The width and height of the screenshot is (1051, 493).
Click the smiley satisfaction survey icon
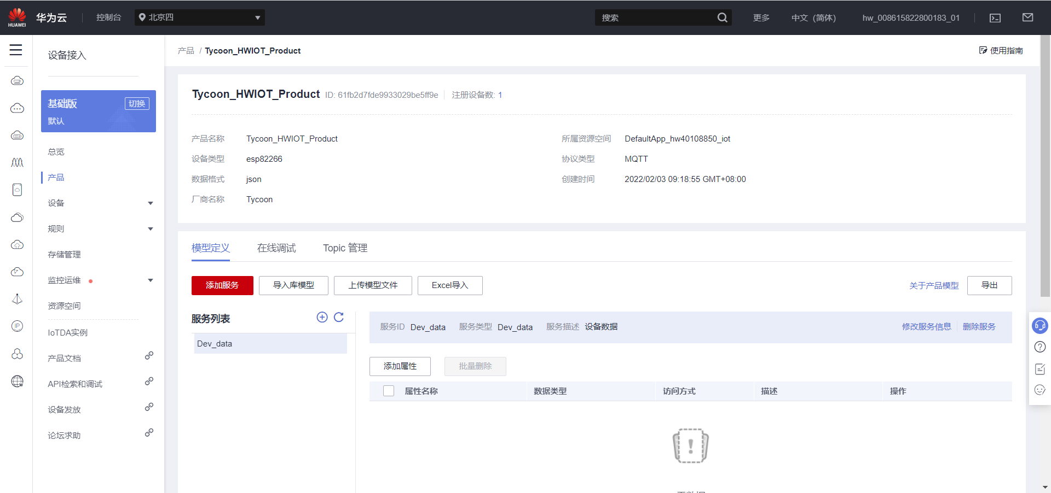(1040, 390)
